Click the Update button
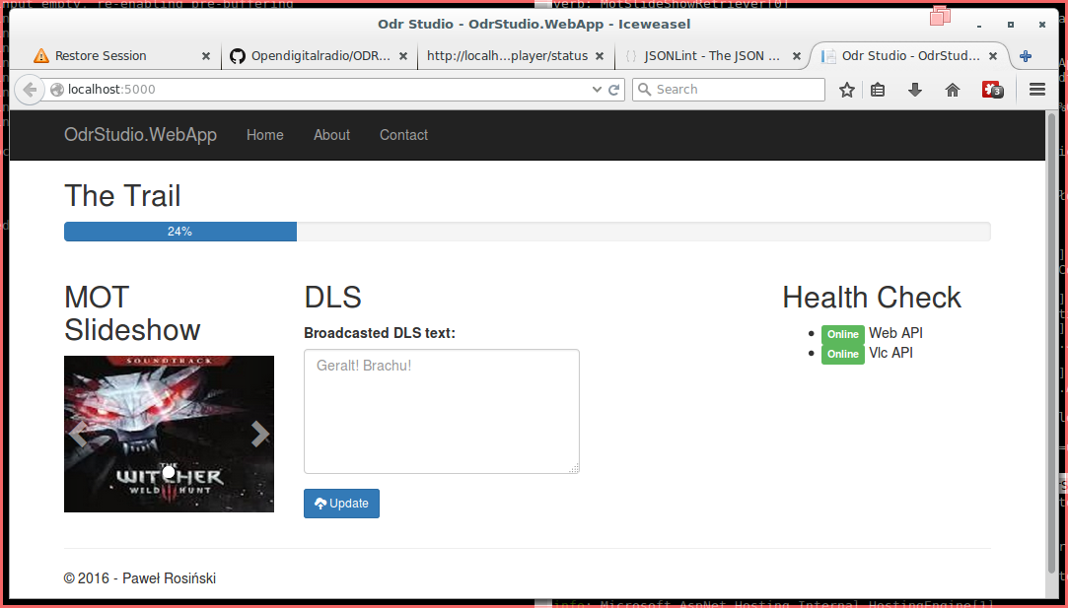This screenshot has height=608, width=1068. [341, 504]
